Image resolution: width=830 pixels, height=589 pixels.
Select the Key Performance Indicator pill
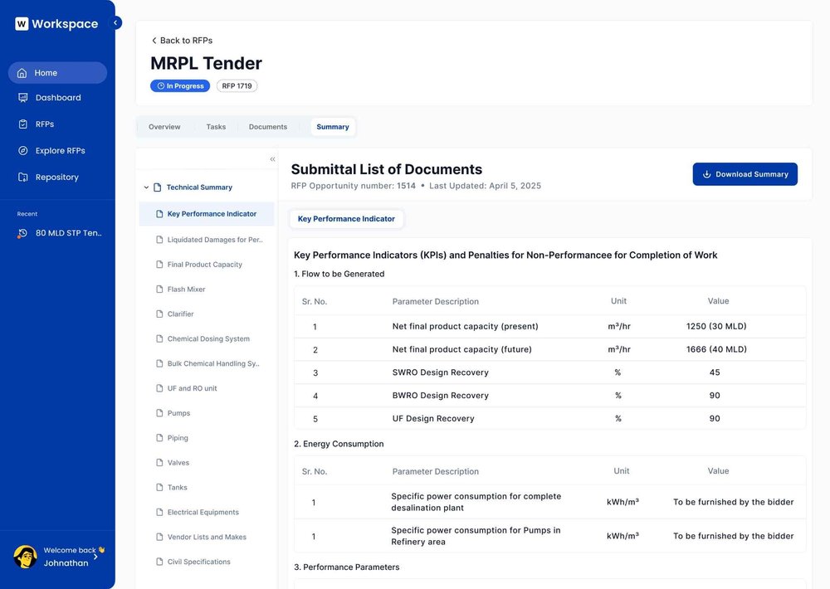346,218
